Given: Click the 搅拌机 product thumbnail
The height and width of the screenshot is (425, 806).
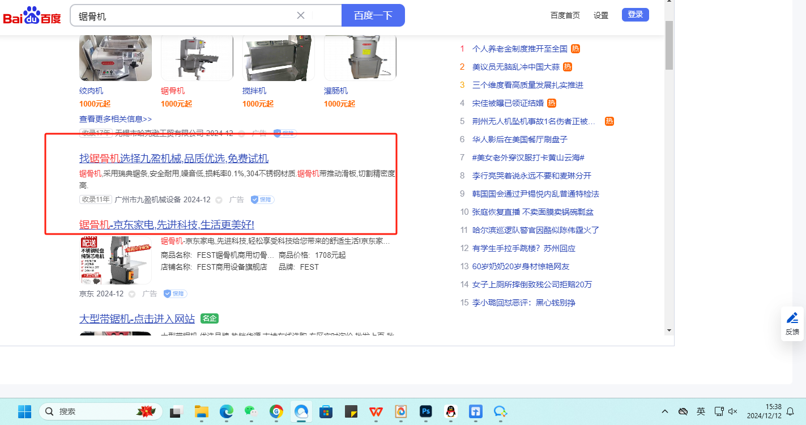Looking at the screenshot, I should [x=279, y=58].
